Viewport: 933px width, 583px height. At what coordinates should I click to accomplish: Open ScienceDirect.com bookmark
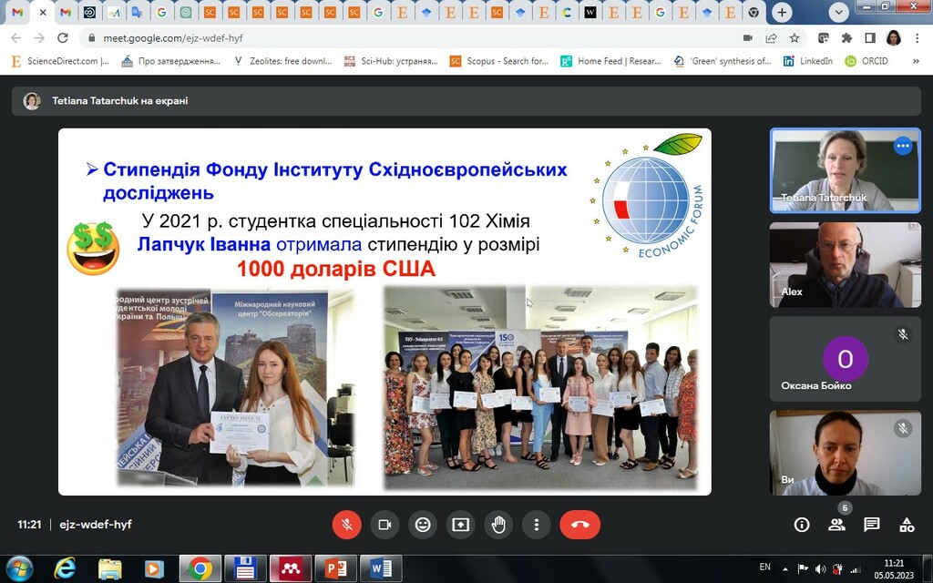(x=60, y=61)
